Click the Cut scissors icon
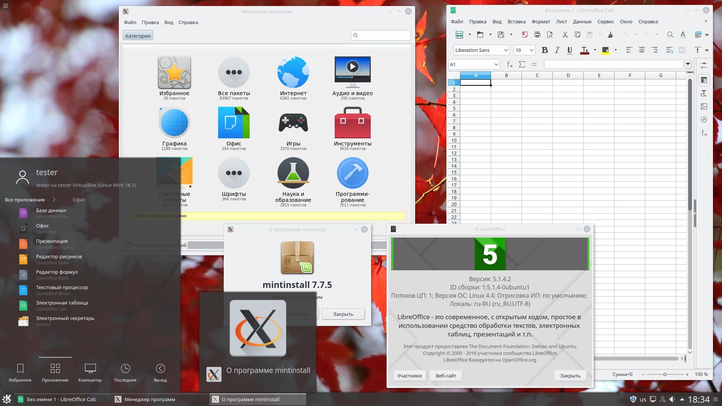This screenshot has height=406, width=722. [565, 35]
